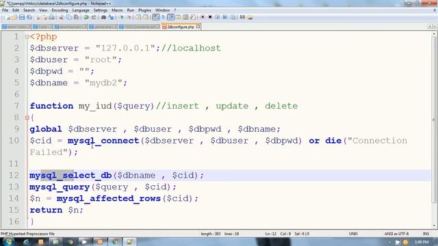Click the clock showing 1:00 PM
Image resolution: width=438 pixels, height=246 pixels.
point(422,242)
